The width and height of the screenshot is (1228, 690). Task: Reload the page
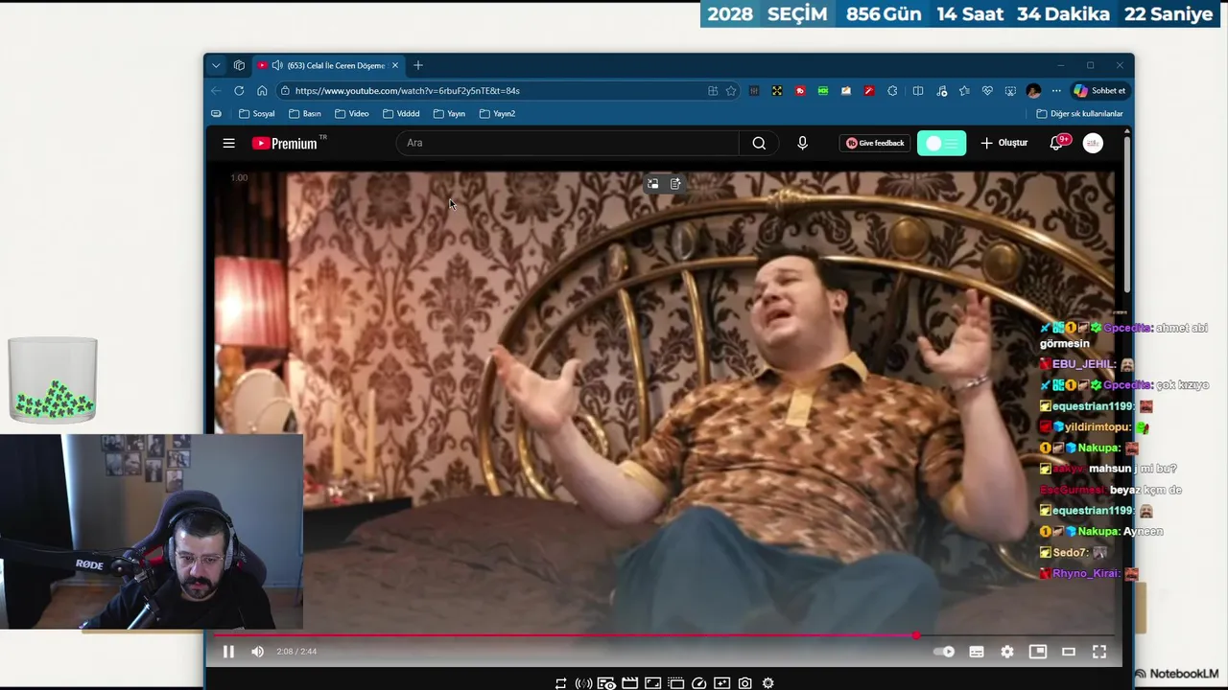click(239, 90)
